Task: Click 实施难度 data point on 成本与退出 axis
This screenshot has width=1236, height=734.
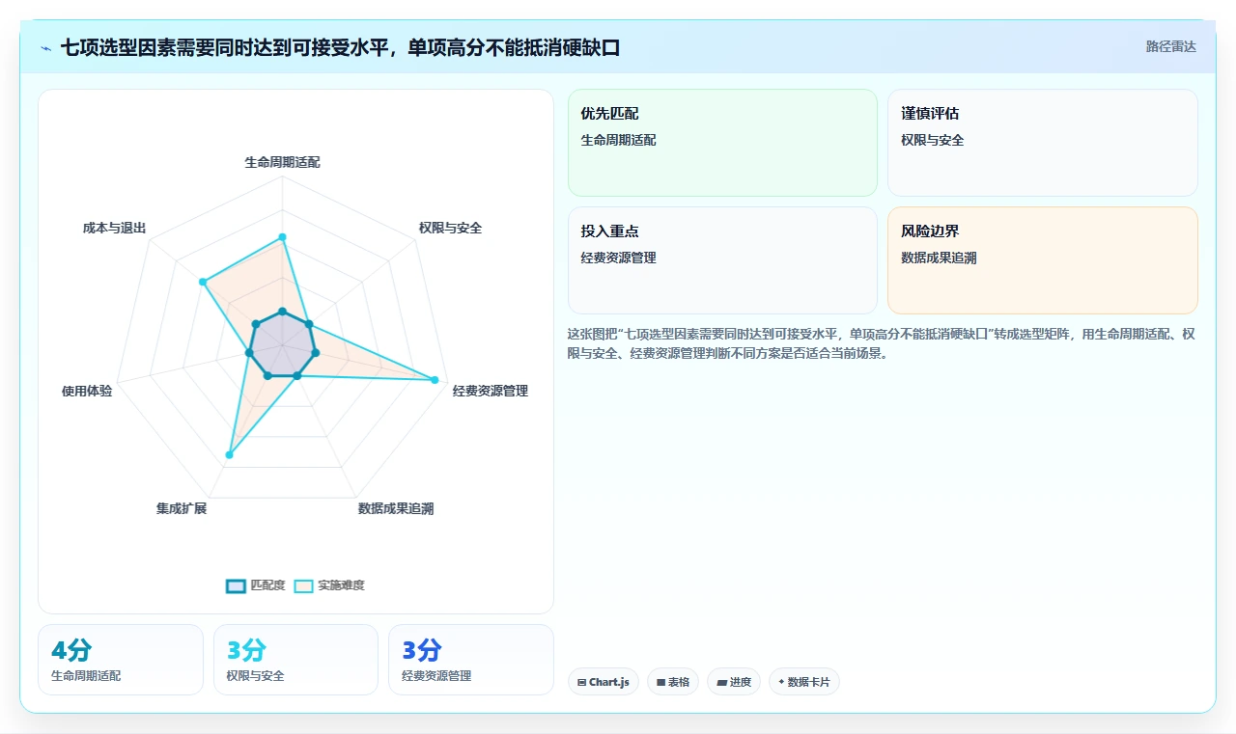Action: pos(203,282)
